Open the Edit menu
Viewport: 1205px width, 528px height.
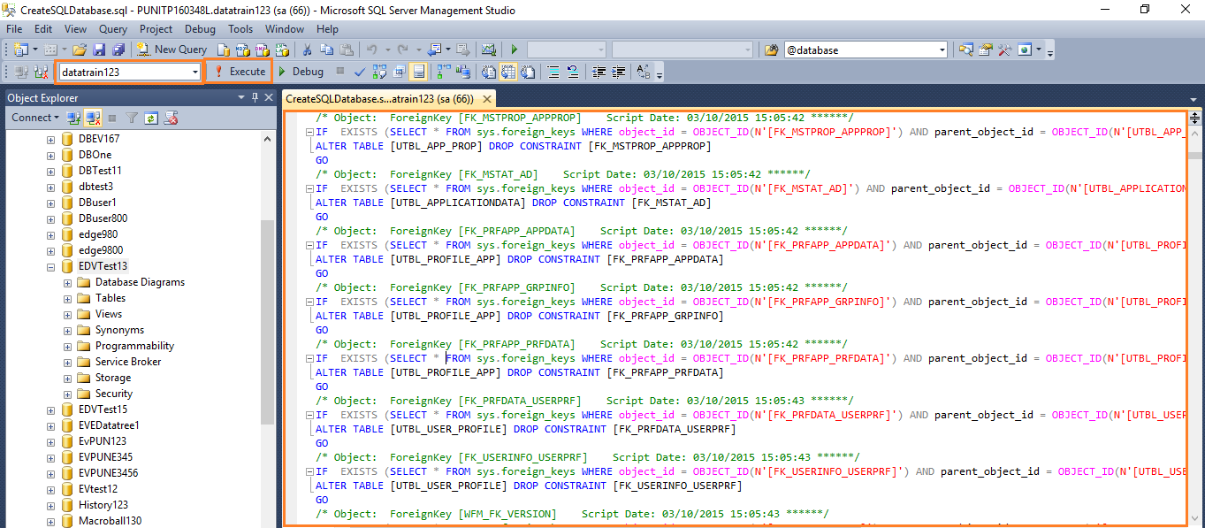(43, 28)
